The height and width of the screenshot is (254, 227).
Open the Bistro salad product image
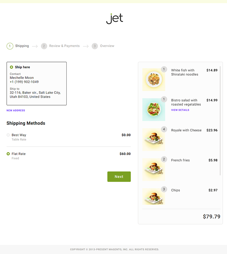tap(154, 109)
